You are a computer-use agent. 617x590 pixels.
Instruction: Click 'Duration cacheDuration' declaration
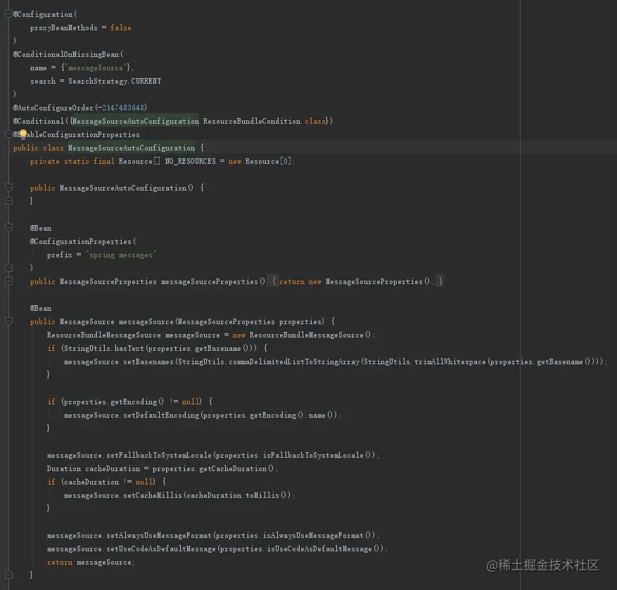click(x=94, y=469)
